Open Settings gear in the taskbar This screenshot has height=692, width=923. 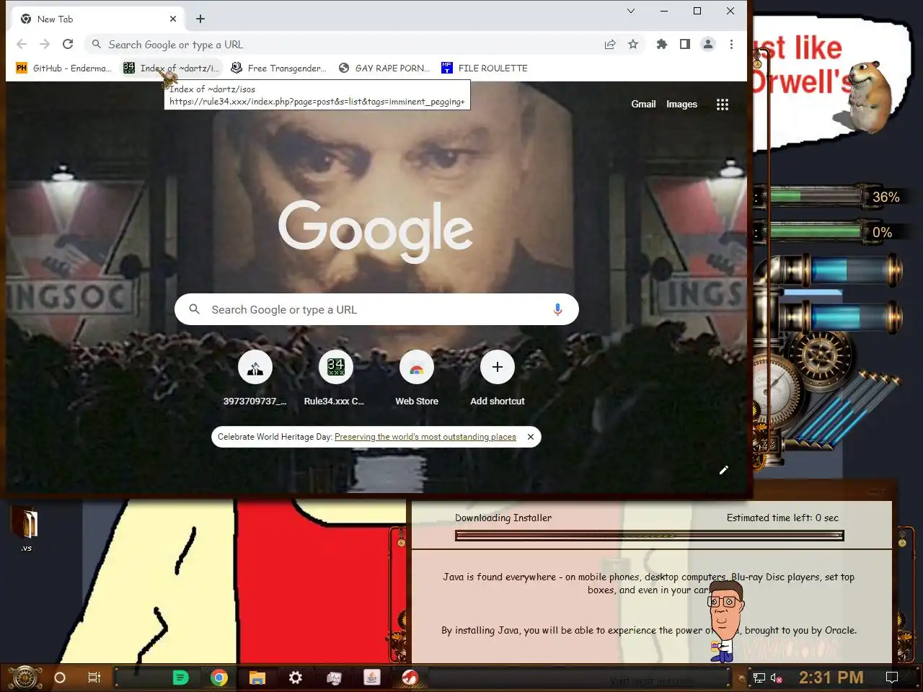[296, 678]
